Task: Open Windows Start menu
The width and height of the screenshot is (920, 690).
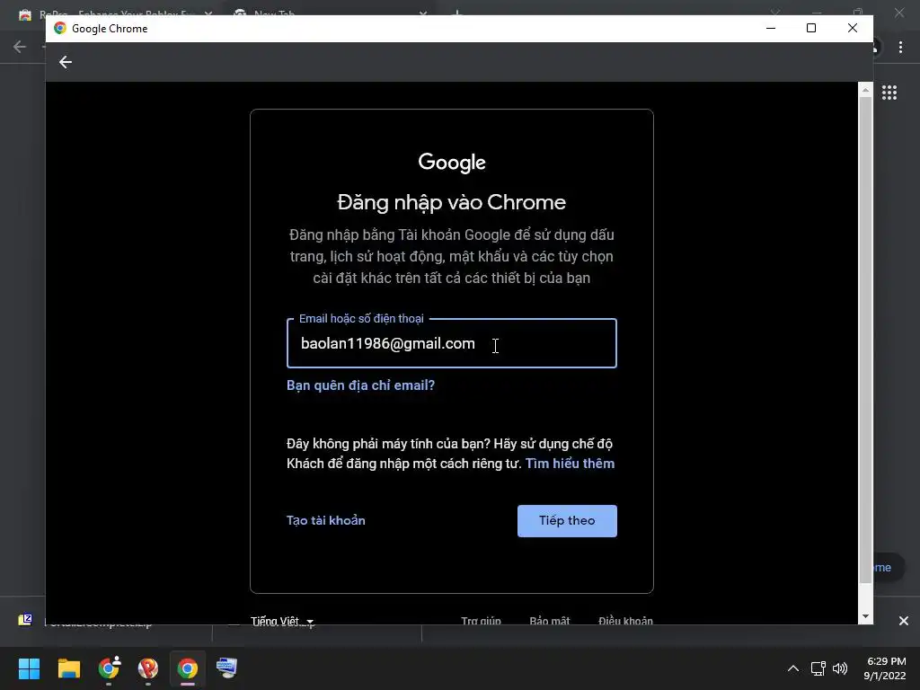Action: click(29, 668)
